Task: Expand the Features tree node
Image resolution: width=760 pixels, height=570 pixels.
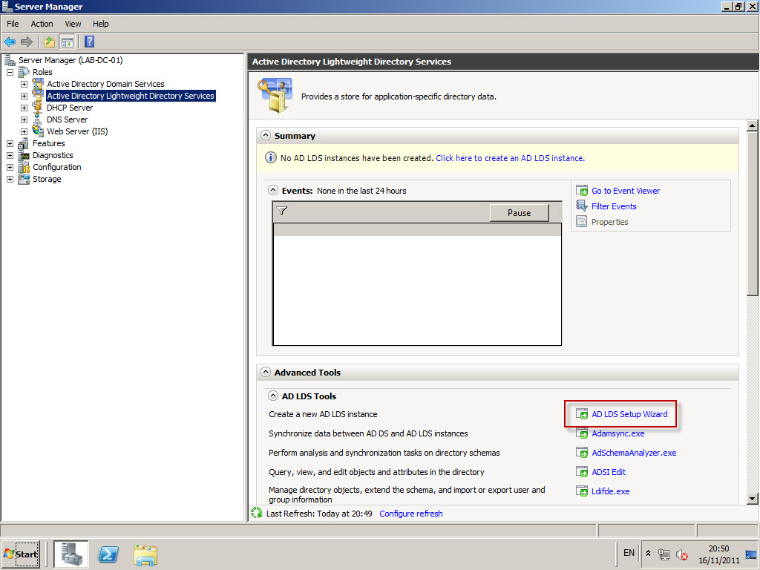Action: tap(10, 143)
